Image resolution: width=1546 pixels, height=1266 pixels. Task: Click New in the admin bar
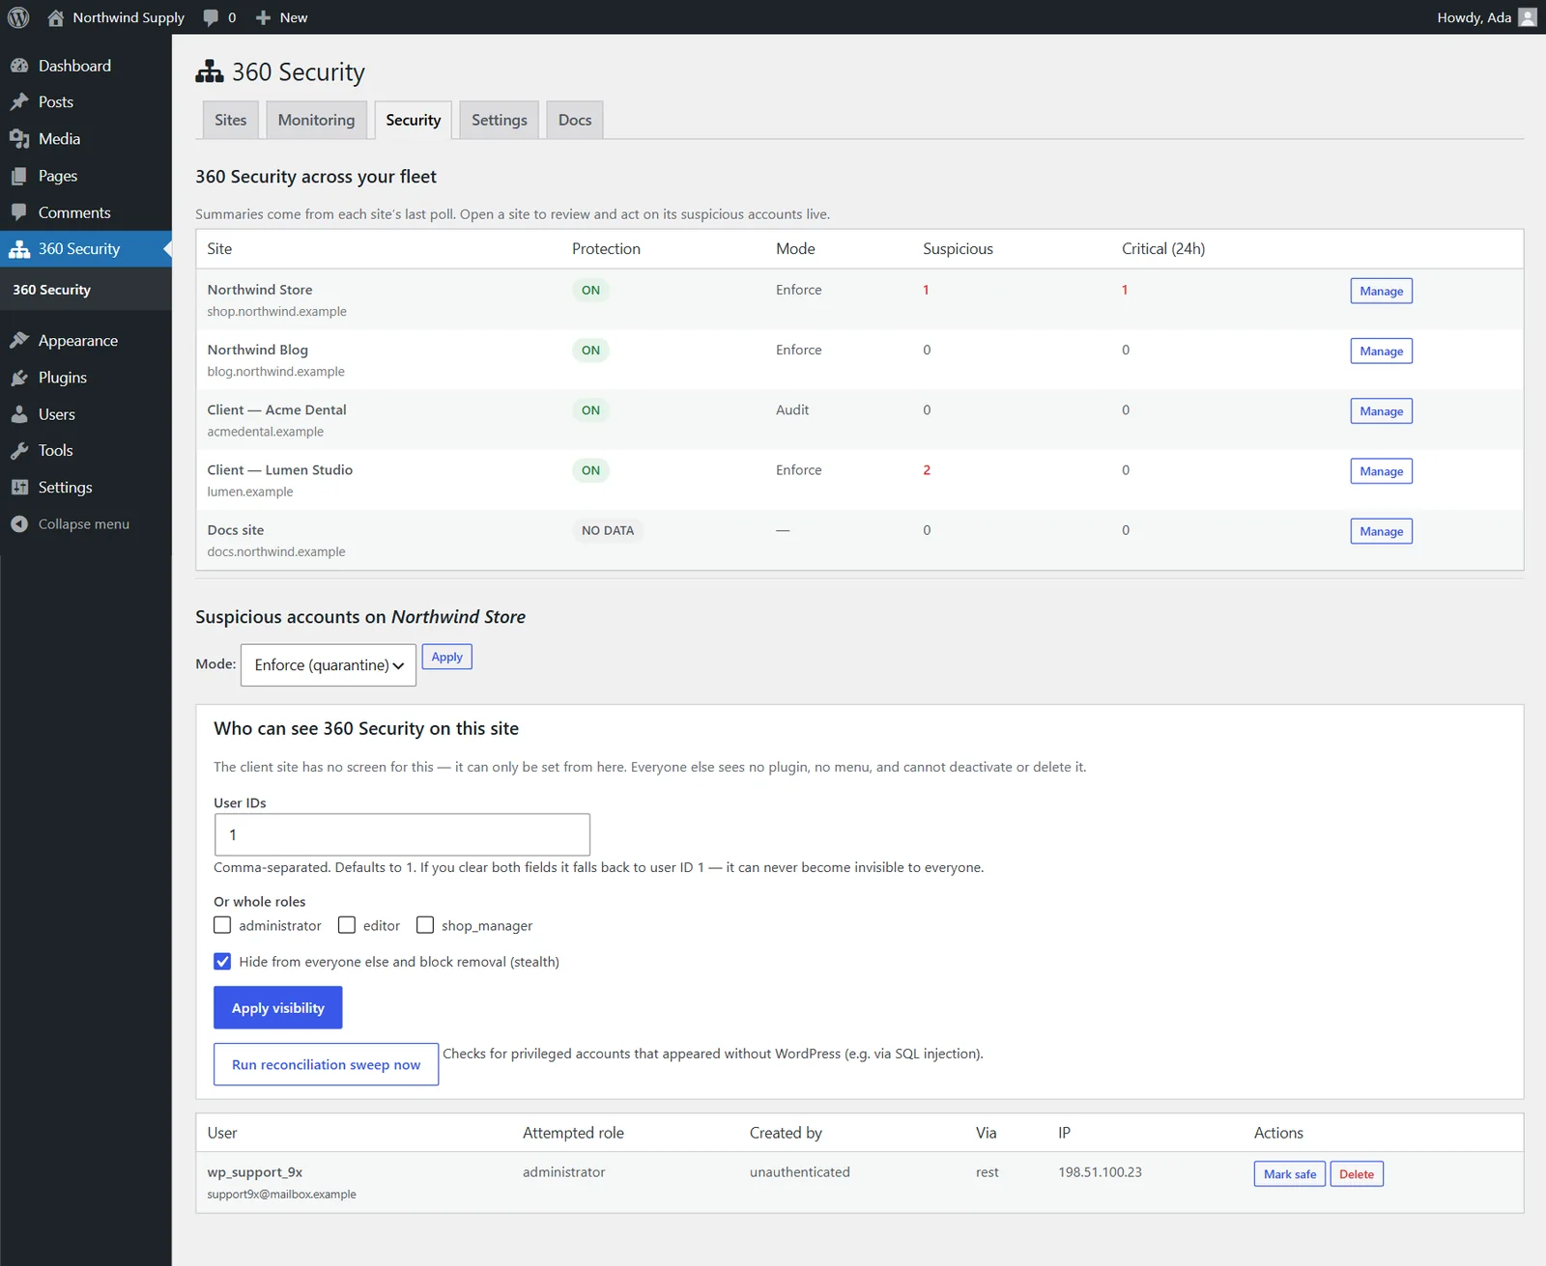[x=294, y=17]
